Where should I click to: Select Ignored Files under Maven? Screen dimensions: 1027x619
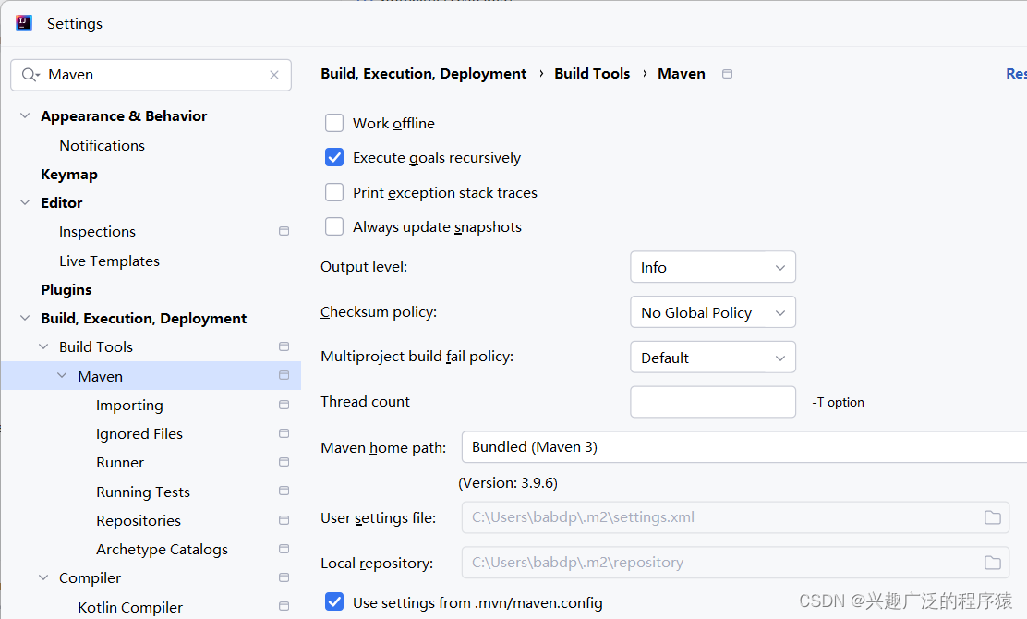[139, 433]
